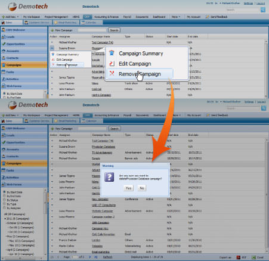
Task: Open Email Marketing tab in the open-action-menu screenshot
Action: pos(66,23)
